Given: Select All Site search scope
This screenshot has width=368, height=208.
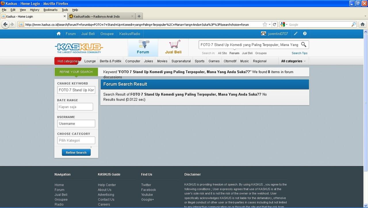Looking at the screenshot, I should pos(222,53).
